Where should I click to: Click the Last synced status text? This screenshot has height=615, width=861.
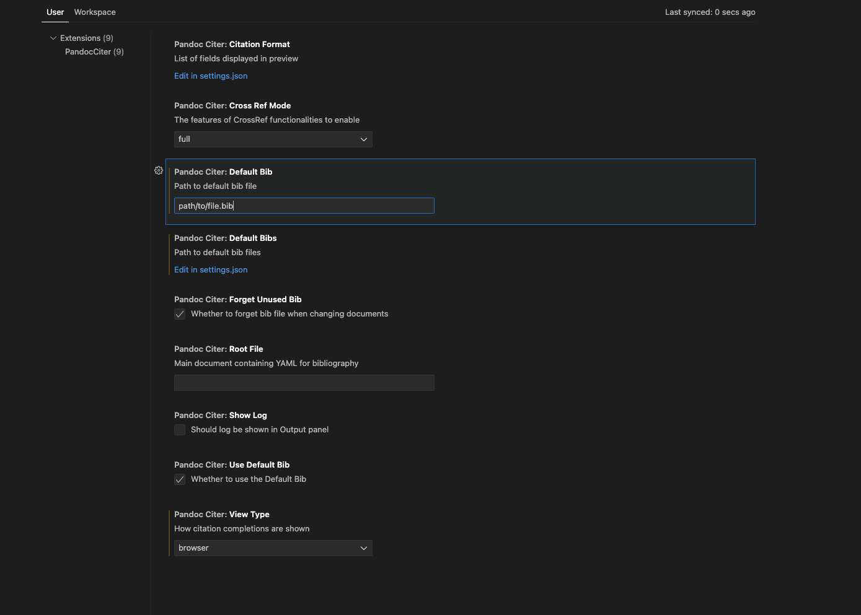point(710,12)
